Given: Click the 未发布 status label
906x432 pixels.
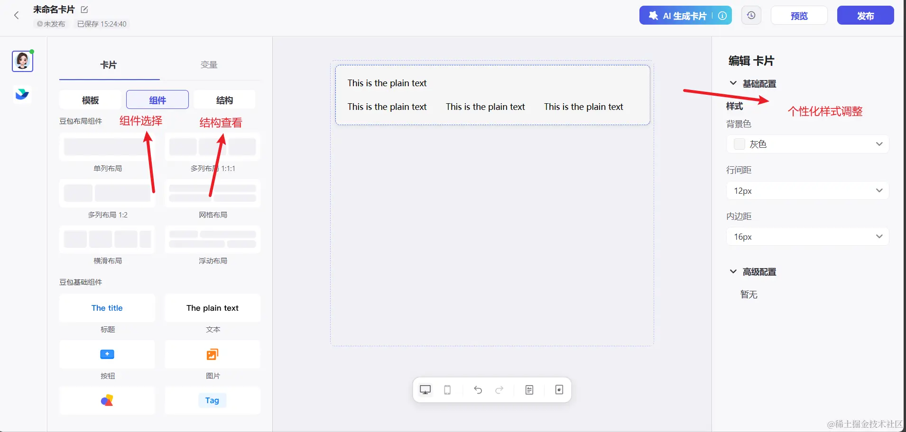Looking at the screenshot, I should click(x=51, y=24).
